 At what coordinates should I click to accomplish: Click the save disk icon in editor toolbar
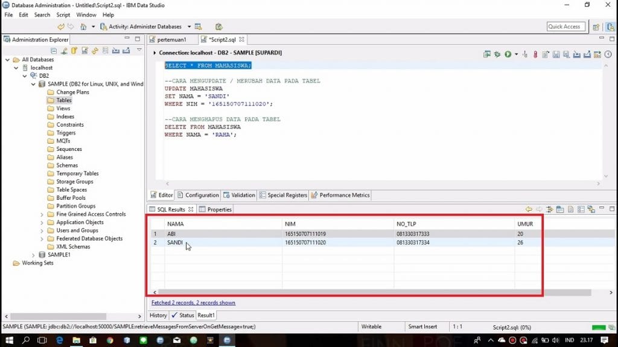pyautogui.click(x=556, y=54)
